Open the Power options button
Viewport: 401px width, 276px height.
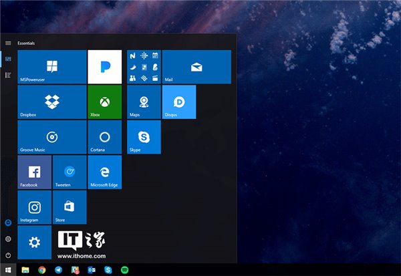tap(8, 255)
